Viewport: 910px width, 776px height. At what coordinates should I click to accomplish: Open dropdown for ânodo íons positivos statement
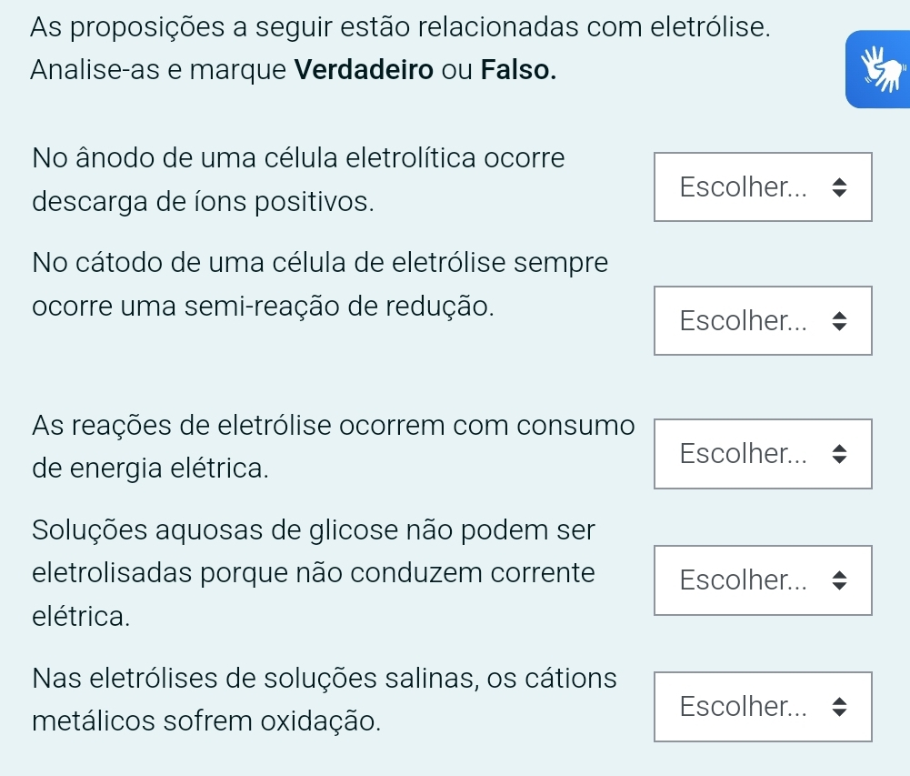762,187
